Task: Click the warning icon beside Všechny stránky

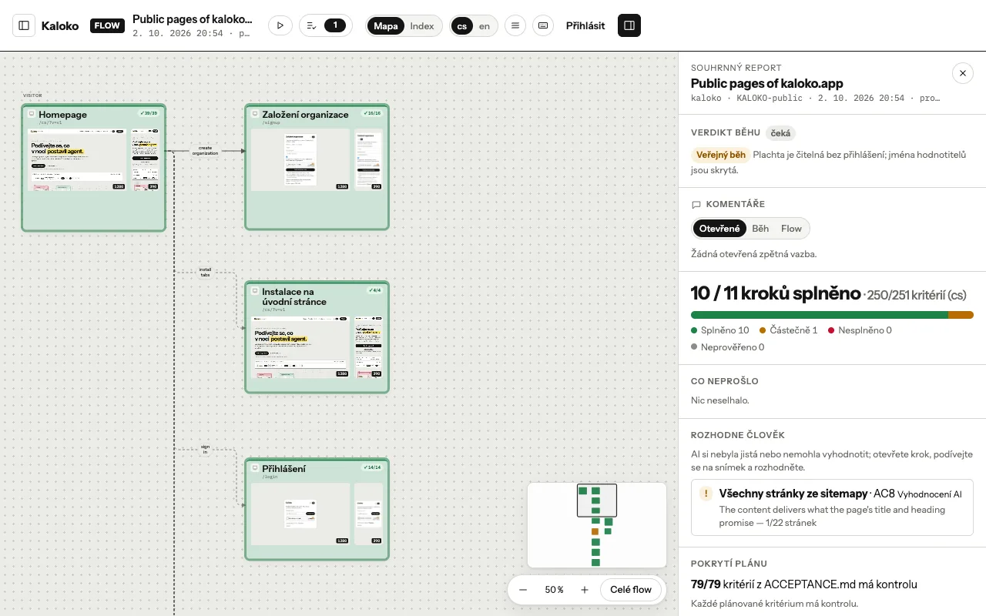Action: [706, 494]
